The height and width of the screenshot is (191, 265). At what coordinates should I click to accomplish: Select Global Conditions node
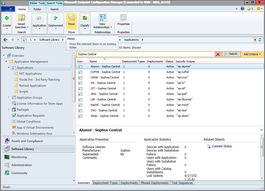[x=28, y=122]
